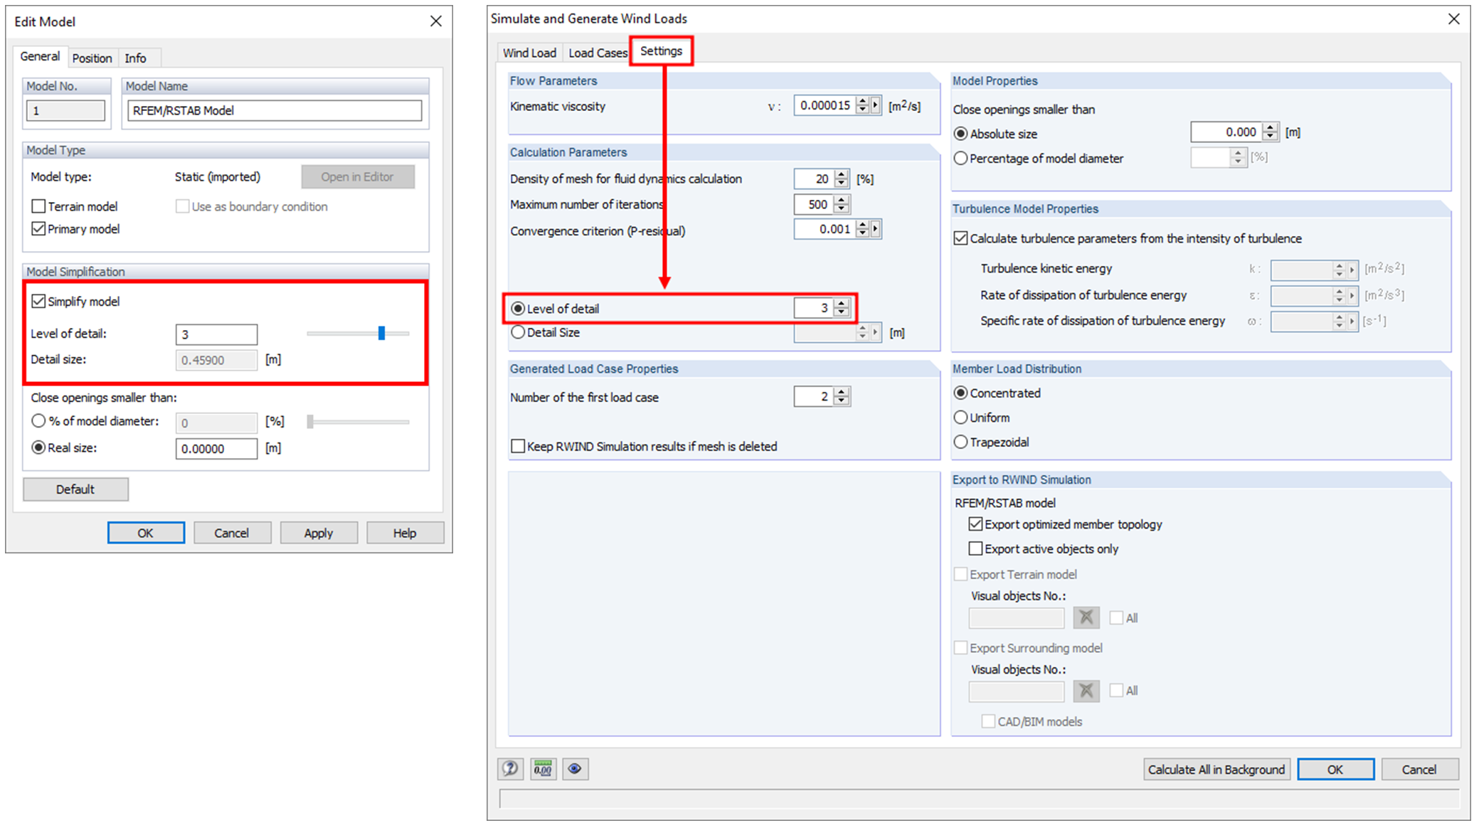Click the eye preview icon
The image size is (1479, 828).
(x=576, y=769)
